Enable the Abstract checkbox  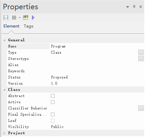53,96
